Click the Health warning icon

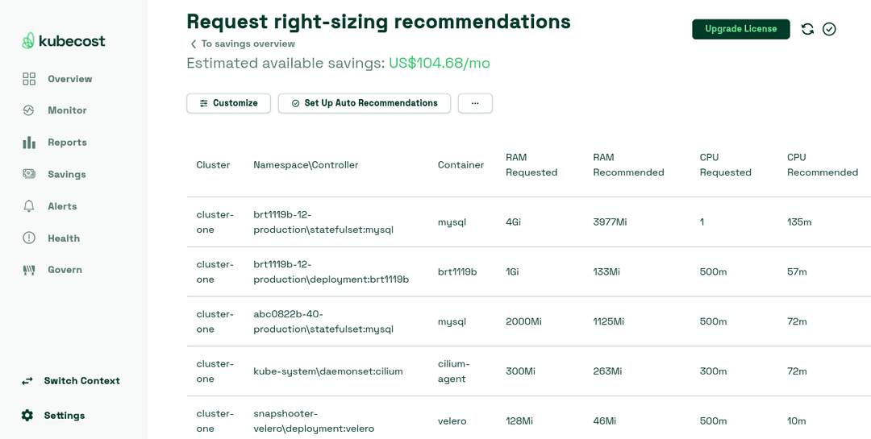(x=29, y=238)
